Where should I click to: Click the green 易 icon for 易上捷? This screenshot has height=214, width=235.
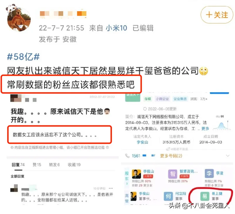pyautogui.click(x=205, y=196)
